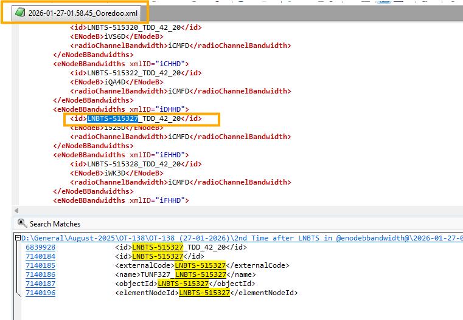Viewport: 463px width, 320px height.
Task: Select the Search Matches panel title
Action: point(55,224)
